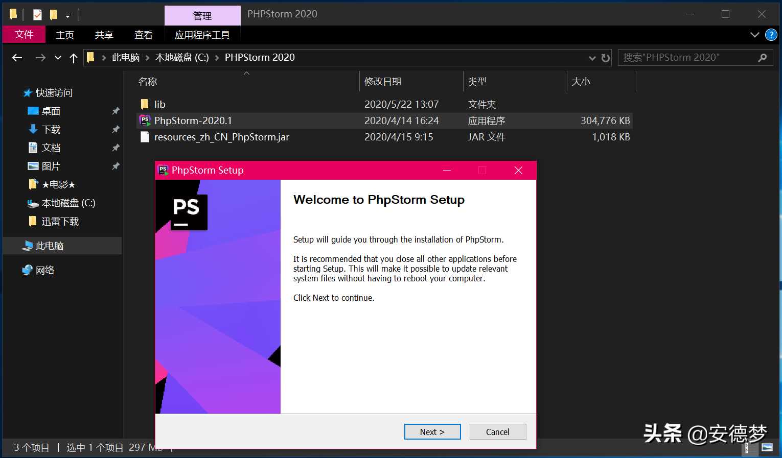This screenshot has height=458, width=782.
Task: Open 图片 in the navigation pane
Action: (51, 166)
